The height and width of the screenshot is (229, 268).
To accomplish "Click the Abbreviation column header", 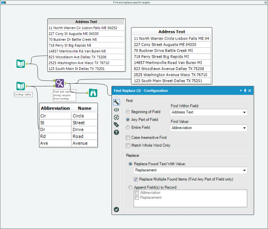I will [55, 108].
